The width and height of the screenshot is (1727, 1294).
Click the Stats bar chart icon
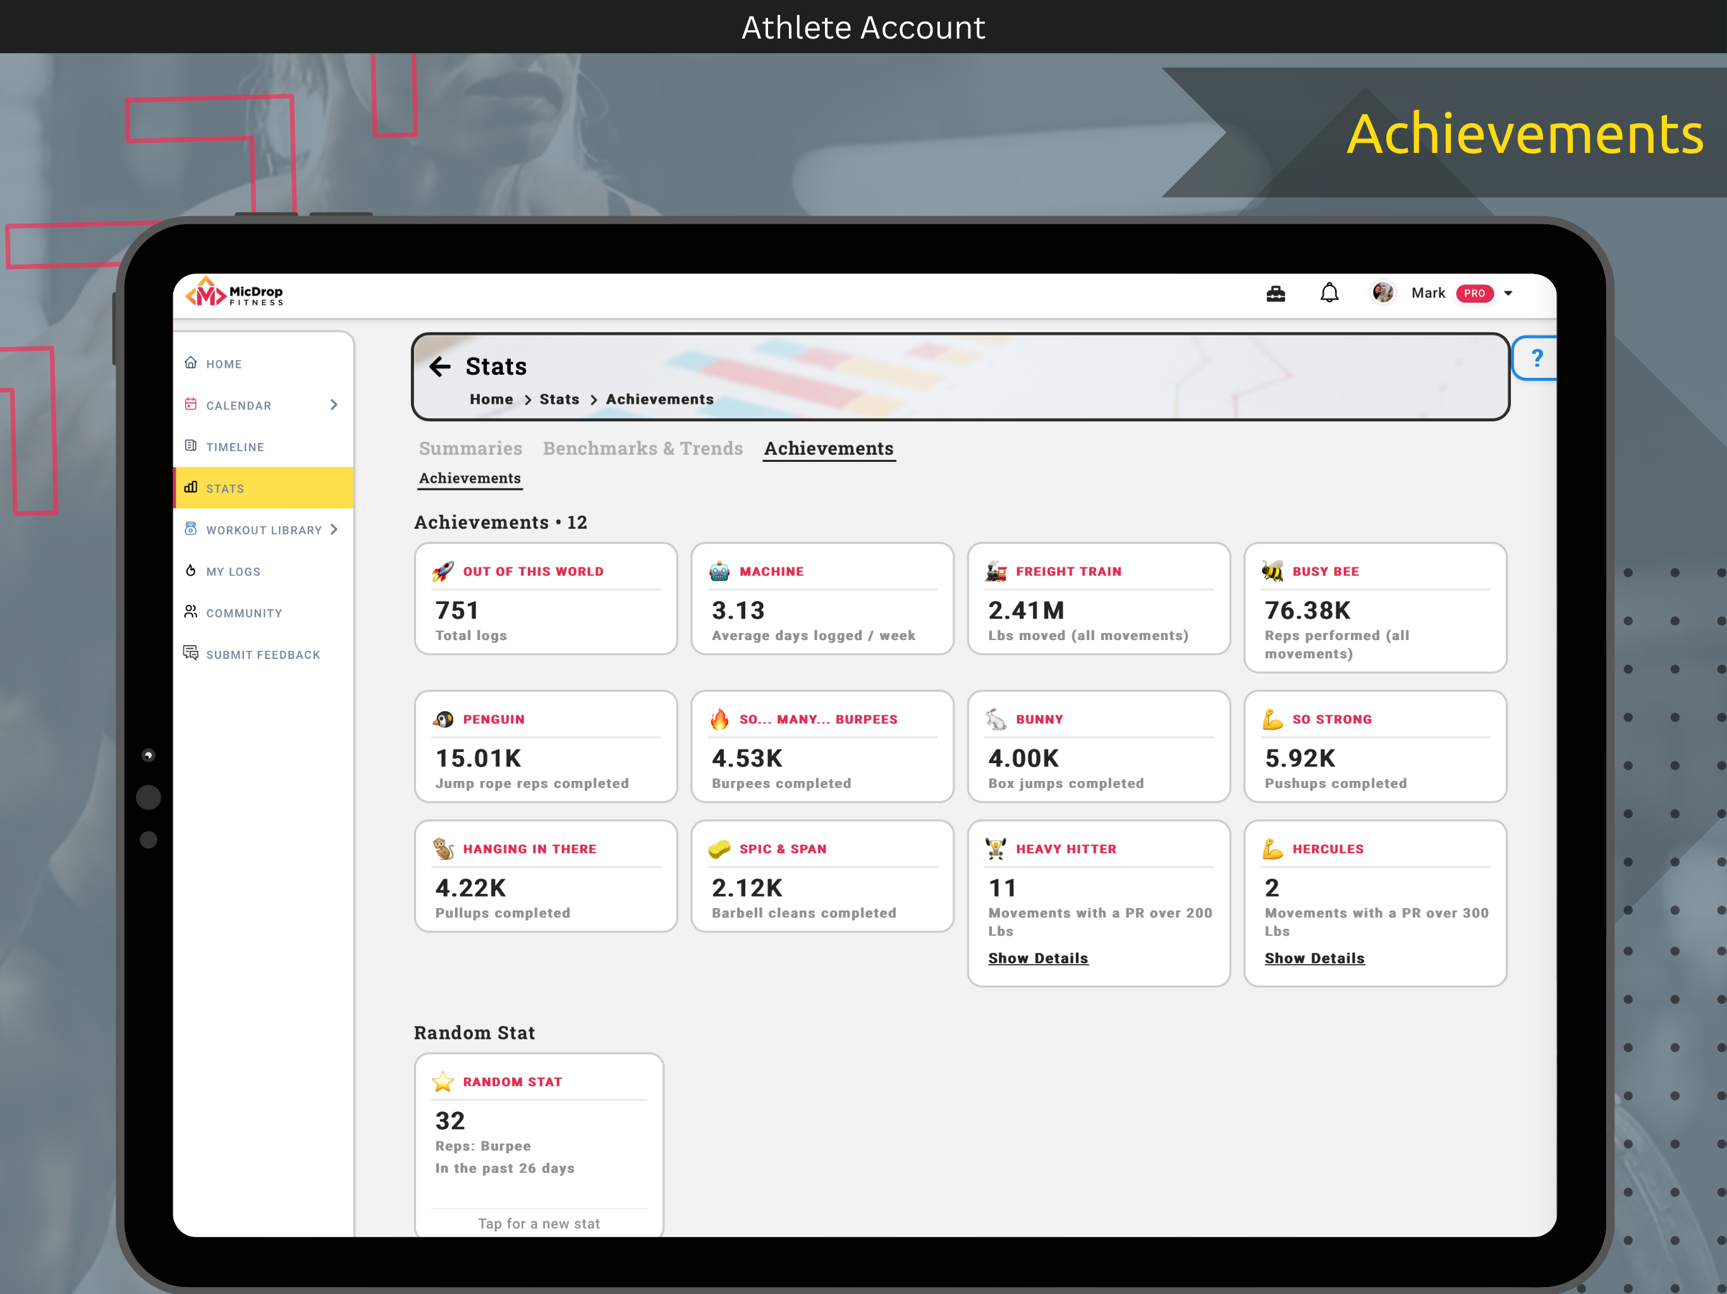pos(190,487)
